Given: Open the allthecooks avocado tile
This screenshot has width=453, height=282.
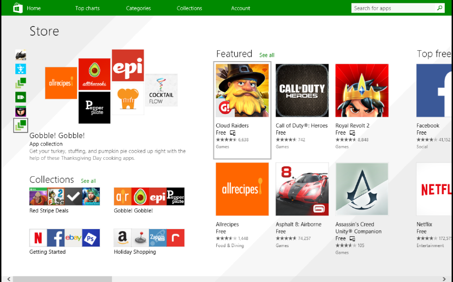Looking at the screenshot, I should coord(94,74).
